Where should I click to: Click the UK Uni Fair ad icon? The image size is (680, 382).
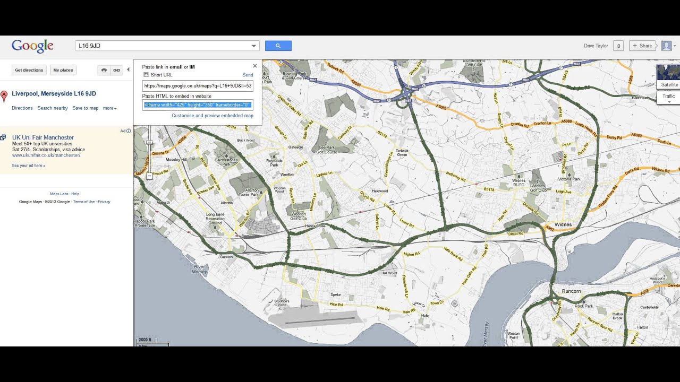pyautogui.click(x=3, y=137)
